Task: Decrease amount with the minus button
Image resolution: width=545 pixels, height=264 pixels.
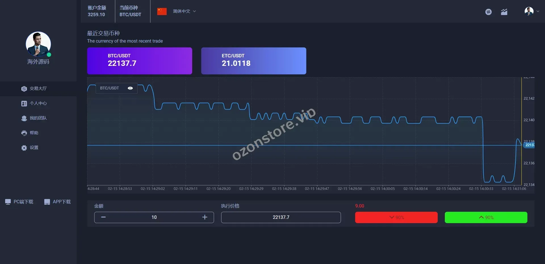Action: [x=103, y=217]
